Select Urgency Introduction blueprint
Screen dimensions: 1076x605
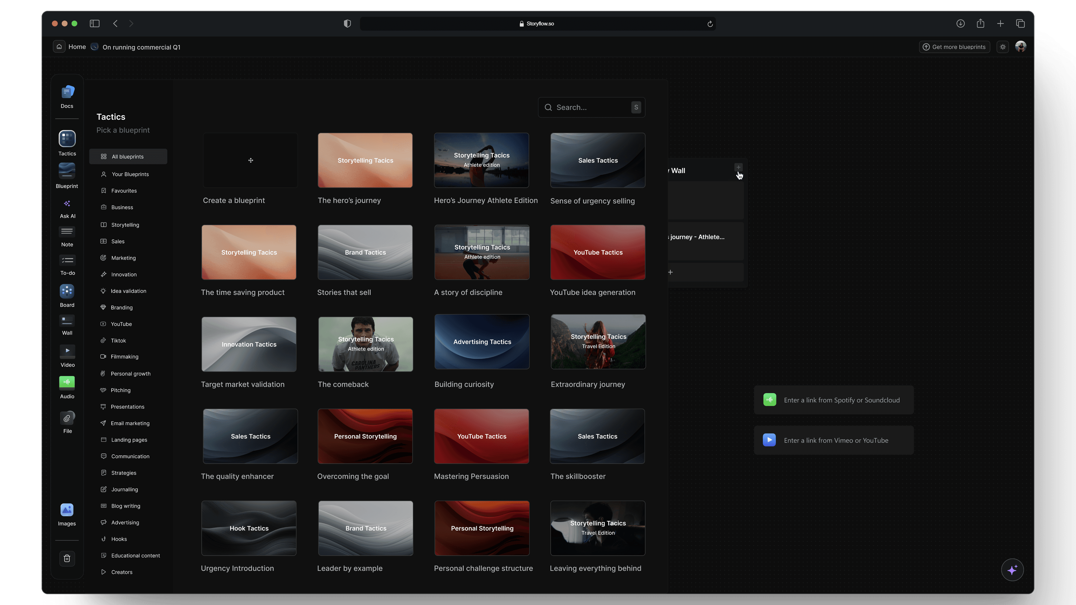tap(249, 528)
